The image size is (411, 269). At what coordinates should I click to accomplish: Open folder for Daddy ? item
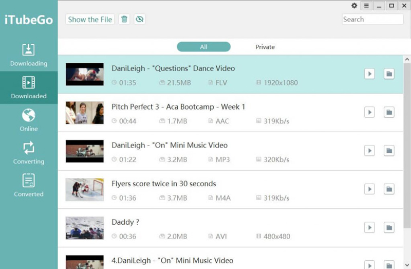coord(389,227)
